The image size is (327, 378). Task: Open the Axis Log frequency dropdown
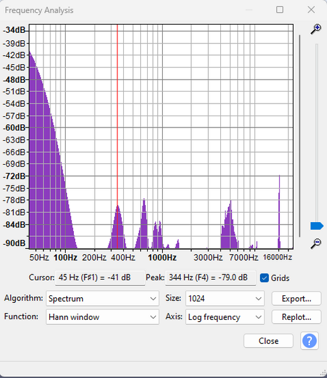(x=225, y=317)
